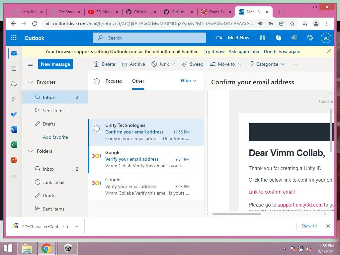The height and width of the screenshot is (255, 340).
Task: Click Link to confirm email
Action: [272, 192]
